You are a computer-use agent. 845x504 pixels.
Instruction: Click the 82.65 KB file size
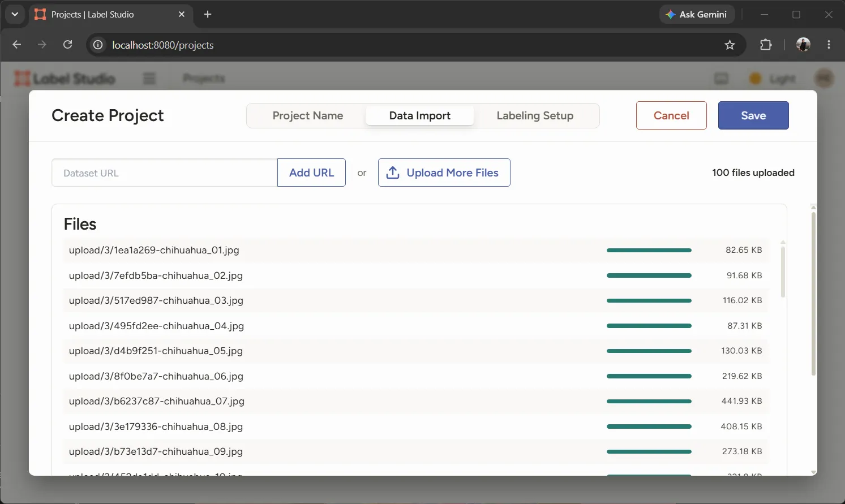pos(744,250)
